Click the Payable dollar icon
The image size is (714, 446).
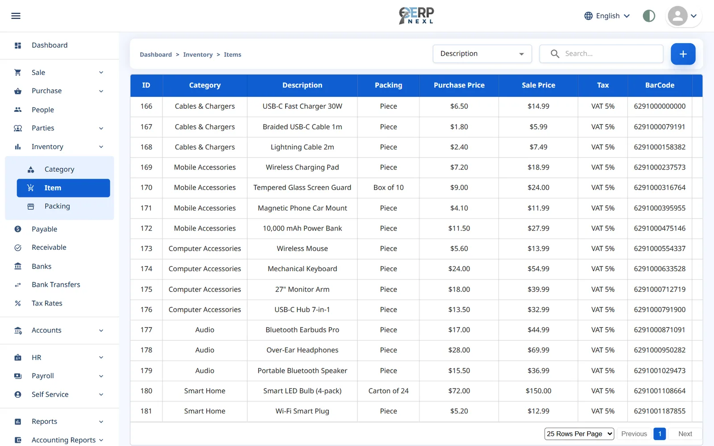click(x=18, y=229)
